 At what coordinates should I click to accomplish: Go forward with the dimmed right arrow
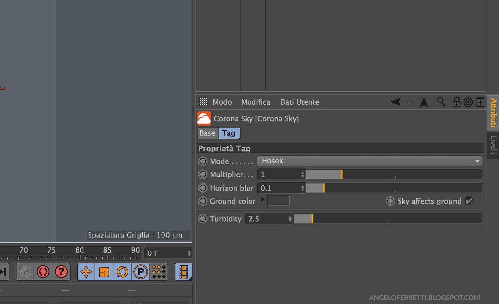[408, 103]
